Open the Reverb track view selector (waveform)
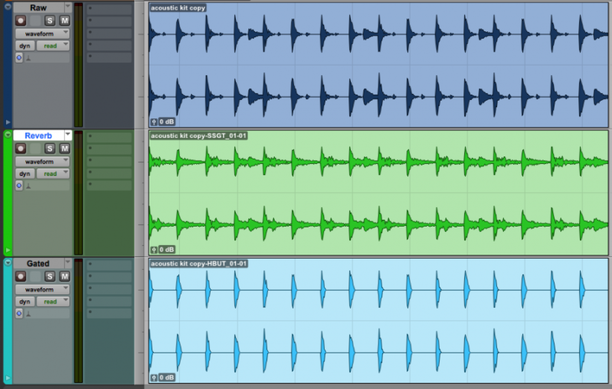The width and height of the screenshot is (612, 389). pos(42,161)
